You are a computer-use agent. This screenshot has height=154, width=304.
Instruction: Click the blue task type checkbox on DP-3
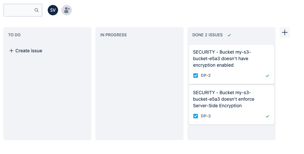[x=196, y=116]
